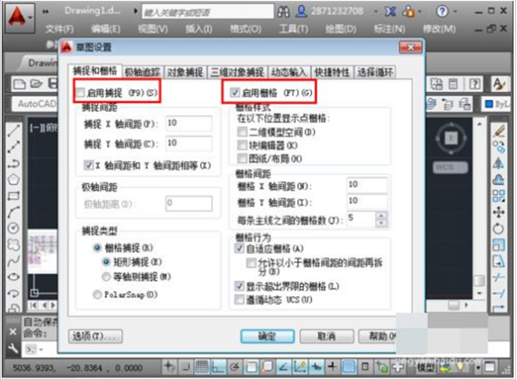517x380 pixels.
Task: Select the Copy tool in right toolbar
Action: click(x=499, y=146)
